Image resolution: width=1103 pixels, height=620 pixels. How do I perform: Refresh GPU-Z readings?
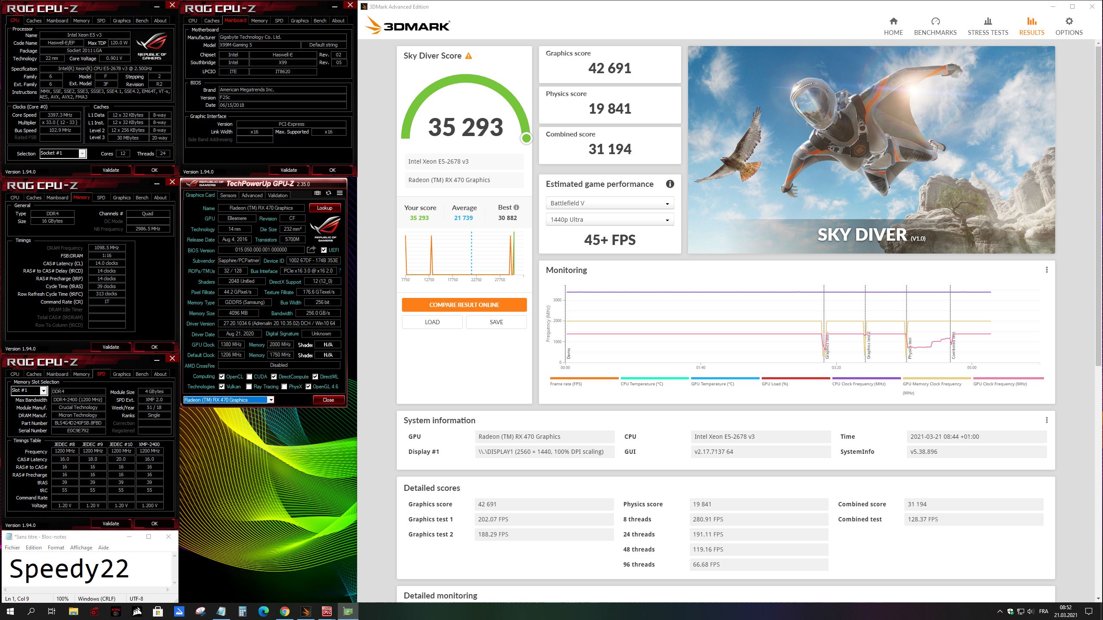(x=328, y=193)
